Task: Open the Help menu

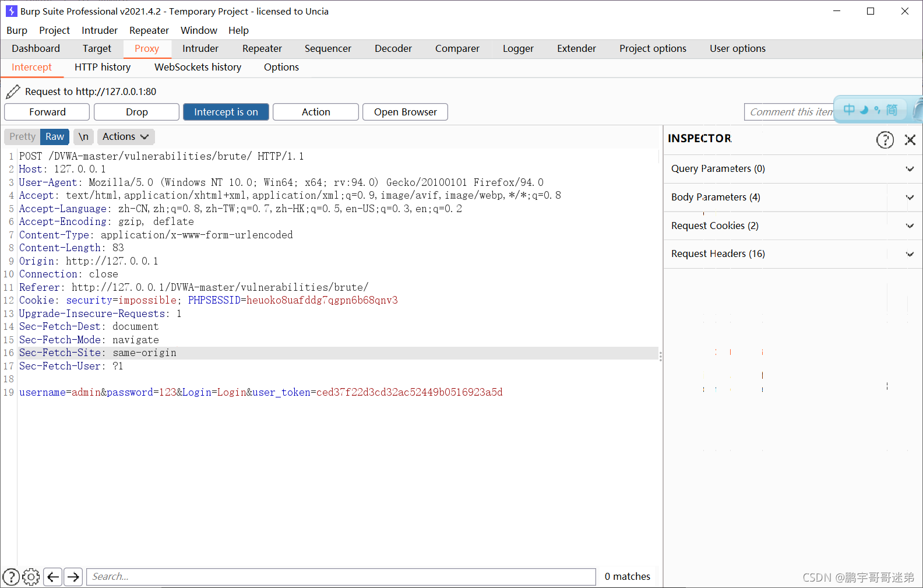Action: point(238,30)
